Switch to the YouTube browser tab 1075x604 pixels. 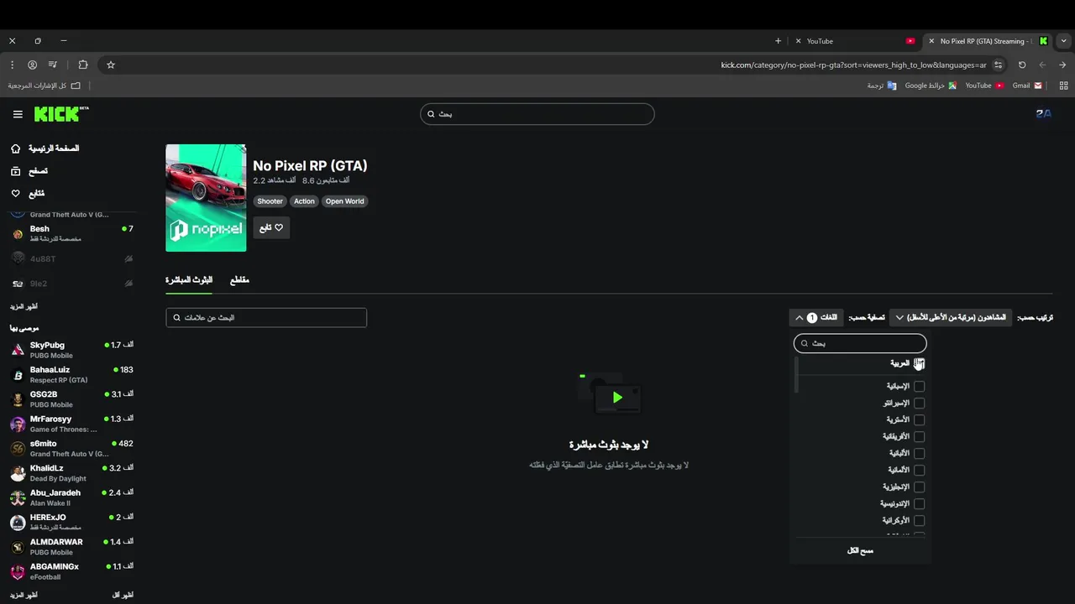click(857, 40)
